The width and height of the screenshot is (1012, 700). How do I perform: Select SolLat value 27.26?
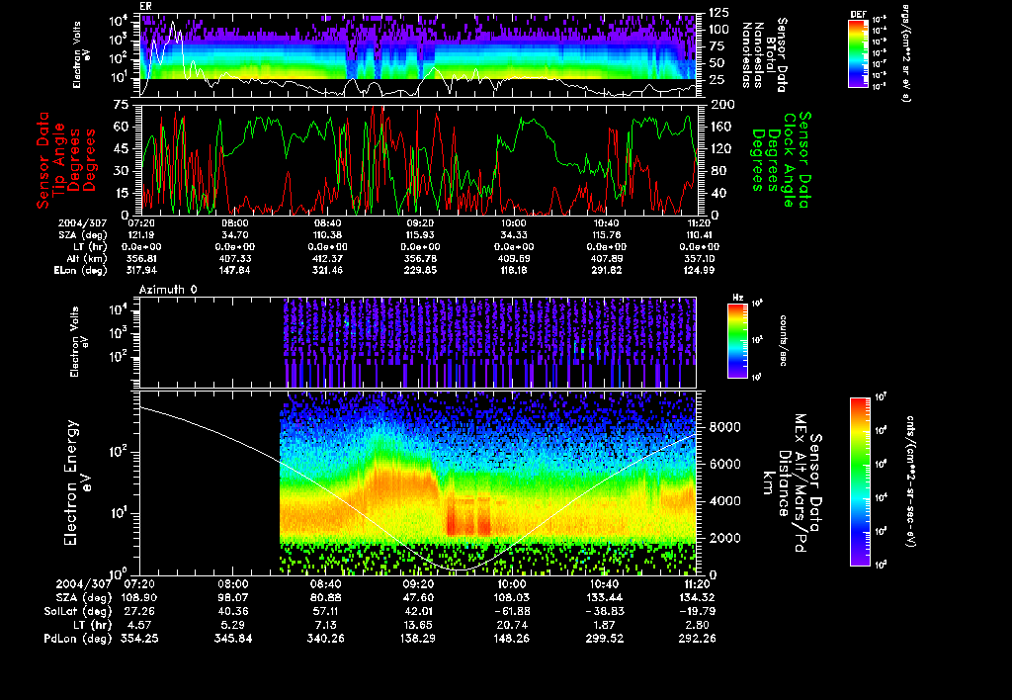pos(140,611)
